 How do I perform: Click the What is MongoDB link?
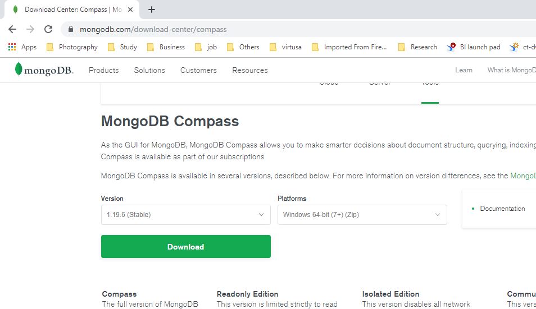tap(511, 70)
